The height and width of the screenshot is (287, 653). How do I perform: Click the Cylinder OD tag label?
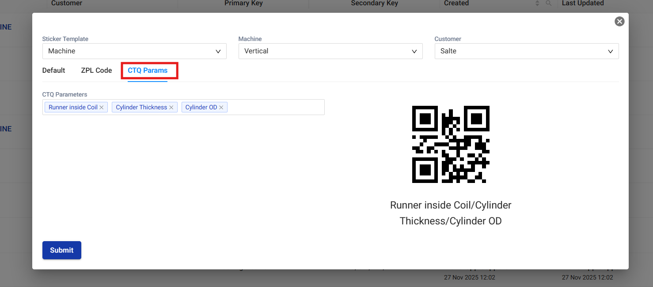point(201,108)
